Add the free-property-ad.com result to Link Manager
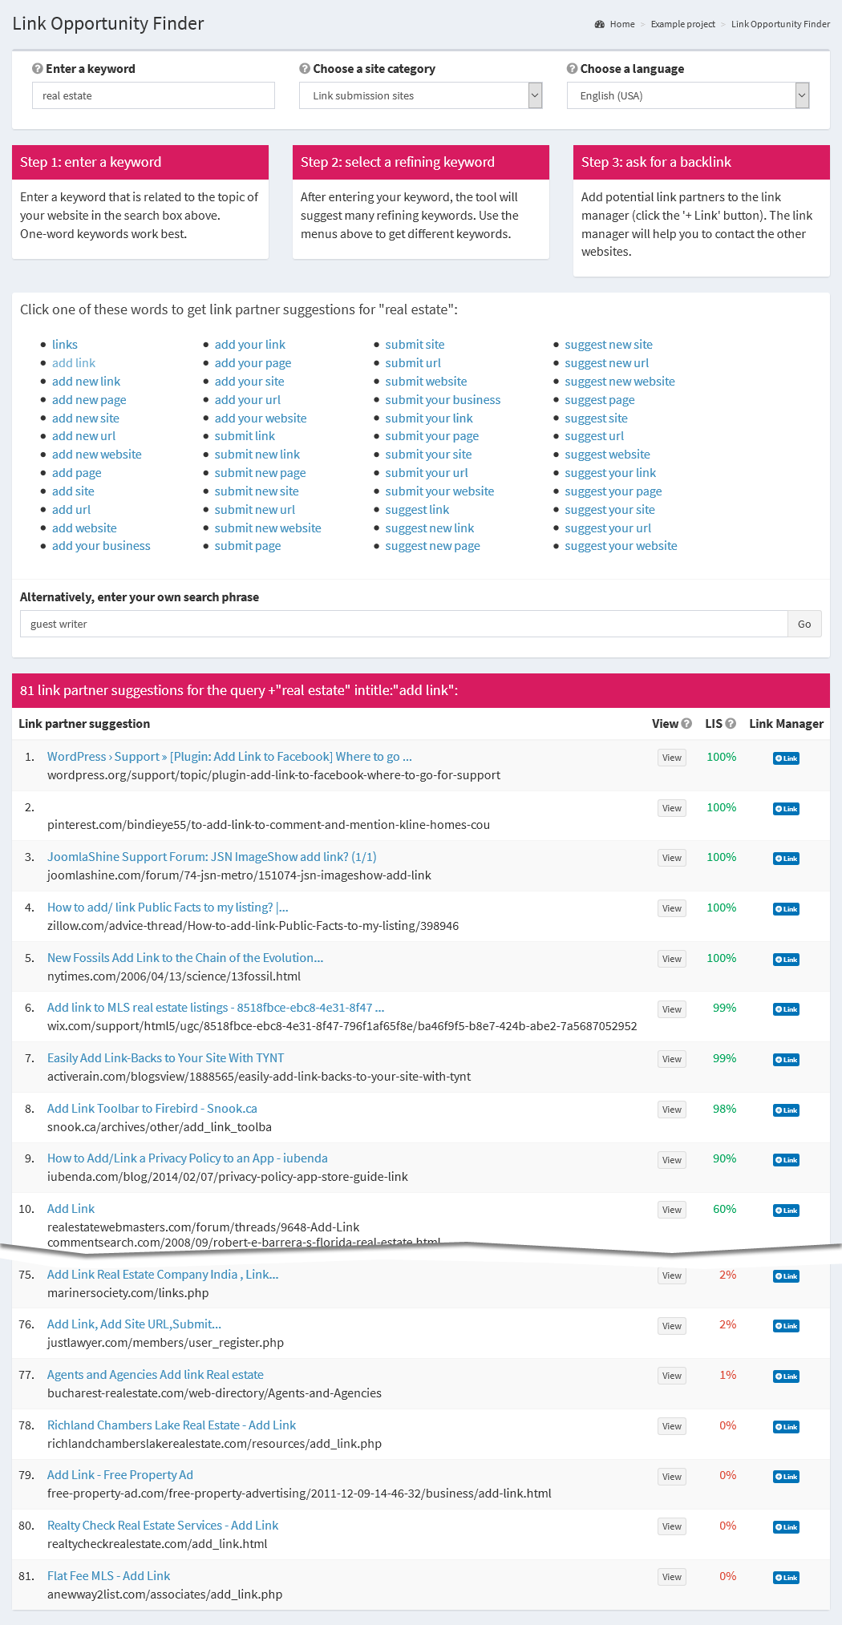The image size is (842, 1625). tap(786, 1477)
